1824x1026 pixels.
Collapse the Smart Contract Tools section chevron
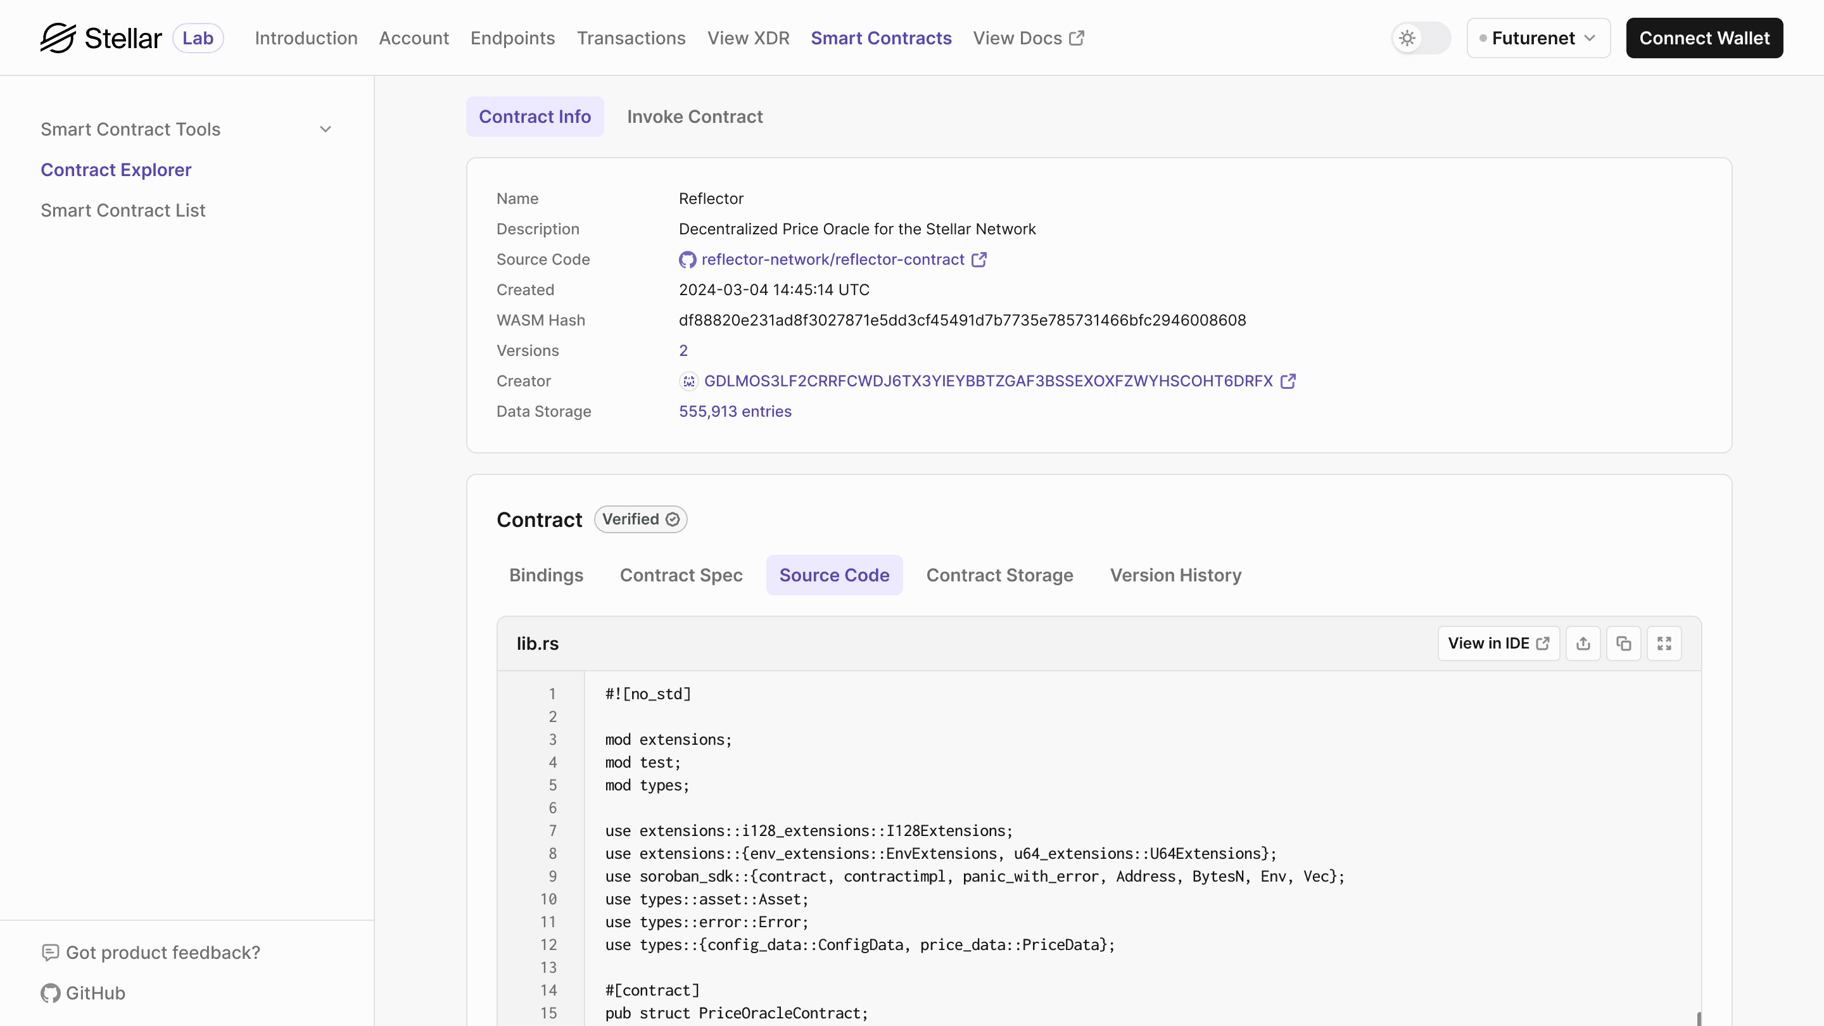(x=325, y=130)
